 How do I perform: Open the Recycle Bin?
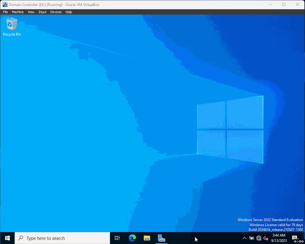pyautogui.click(x=11, y=24)
